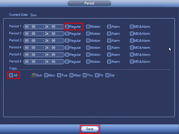This screenshot has width=179, height=134.
Task: Select Thu in the Copy row
Action: [x=84, y=75]
